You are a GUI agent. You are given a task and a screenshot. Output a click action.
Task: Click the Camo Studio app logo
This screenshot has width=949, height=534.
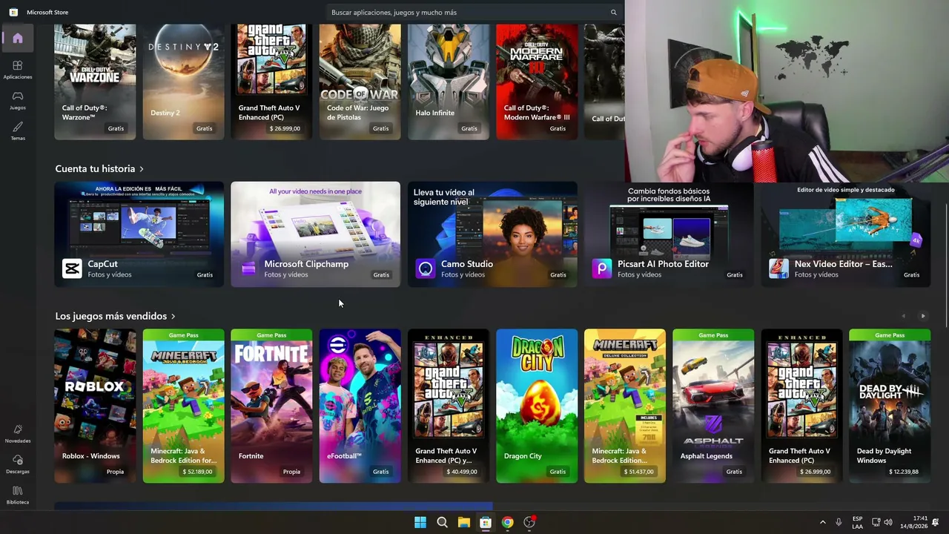point(426,268)
